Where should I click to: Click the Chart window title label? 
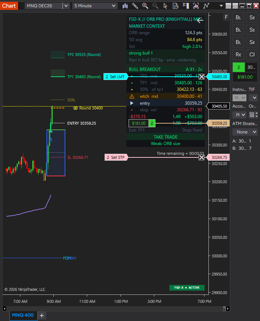point(9,6)
